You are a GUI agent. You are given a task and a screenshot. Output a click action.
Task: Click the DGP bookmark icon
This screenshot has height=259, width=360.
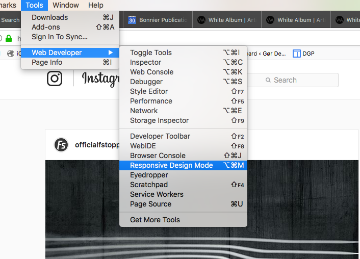pos(296,53)
